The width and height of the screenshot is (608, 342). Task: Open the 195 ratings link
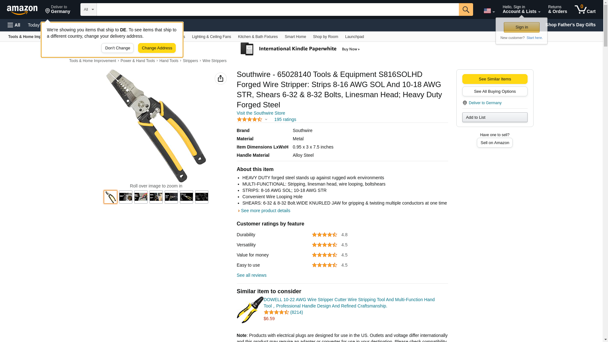(x=285, y=119)
